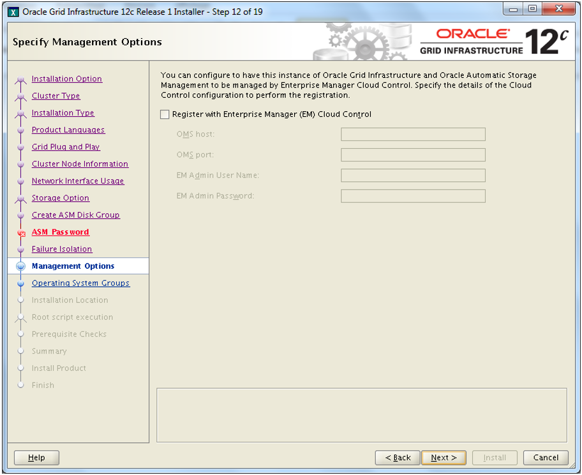The image size is (582, 475).
Task: Click the installer window title icon
Action: pyautogui.click(x=13, y=12)
